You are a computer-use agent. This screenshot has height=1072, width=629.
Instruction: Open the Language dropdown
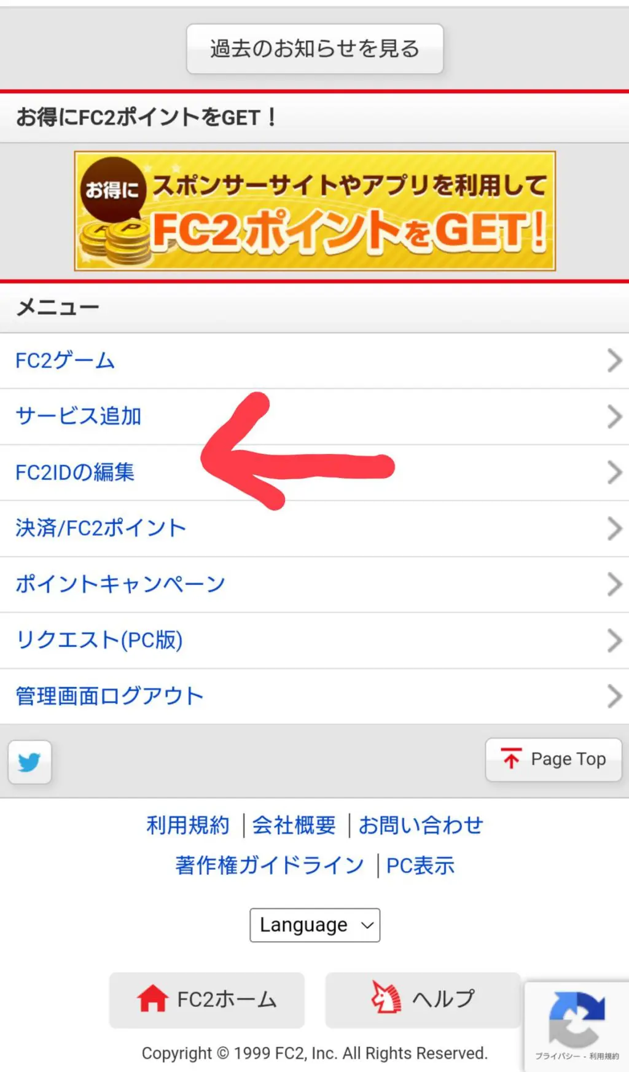(x=314, y=925)
